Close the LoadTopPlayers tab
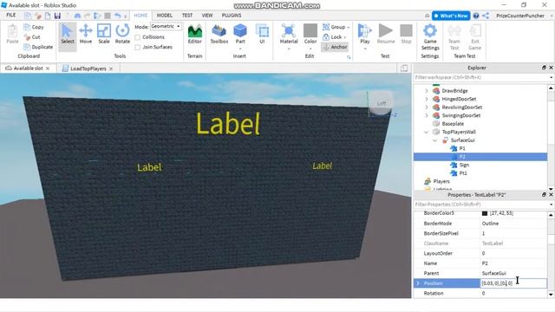This screenshot has width=555, height=312. coord(111,68)
